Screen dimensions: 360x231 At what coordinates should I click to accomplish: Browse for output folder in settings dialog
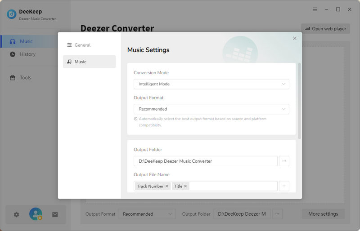click(x=284, y=161)
